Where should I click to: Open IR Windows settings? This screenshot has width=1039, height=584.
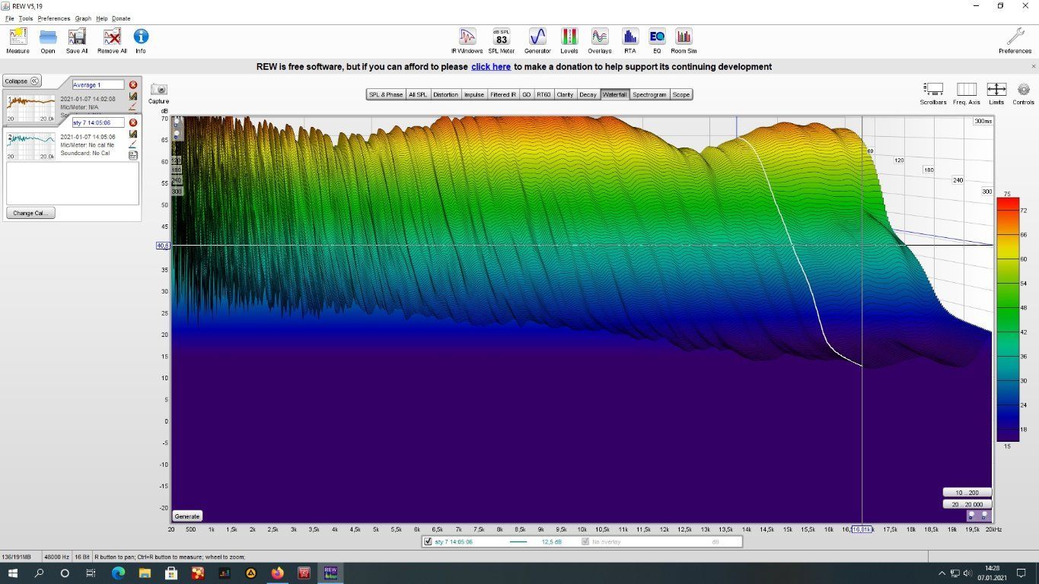[467, 41]
